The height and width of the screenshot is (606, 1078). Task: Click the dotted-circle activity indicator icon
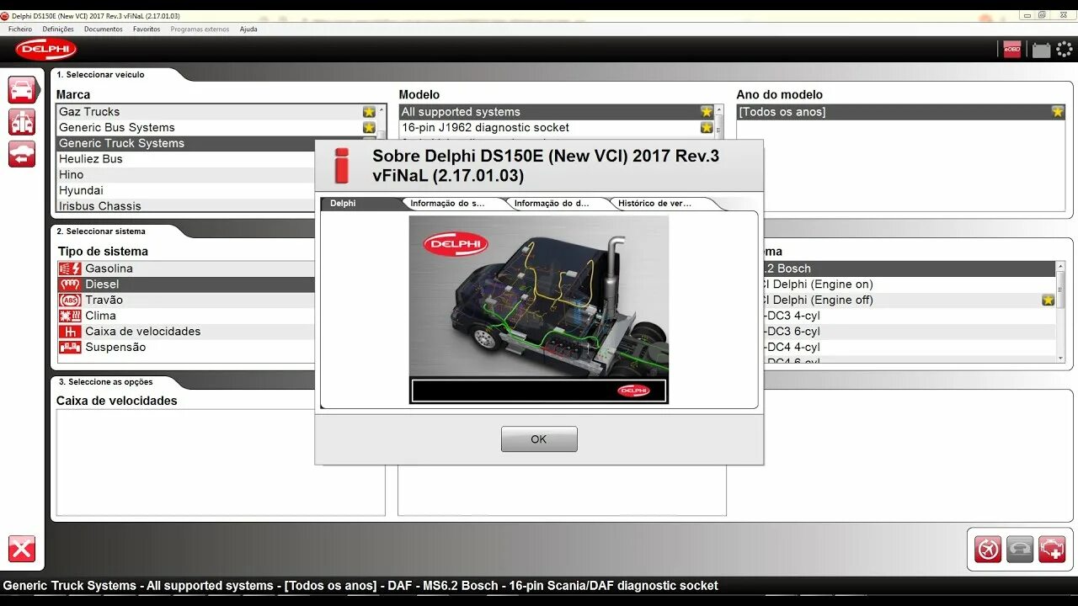1065,50
